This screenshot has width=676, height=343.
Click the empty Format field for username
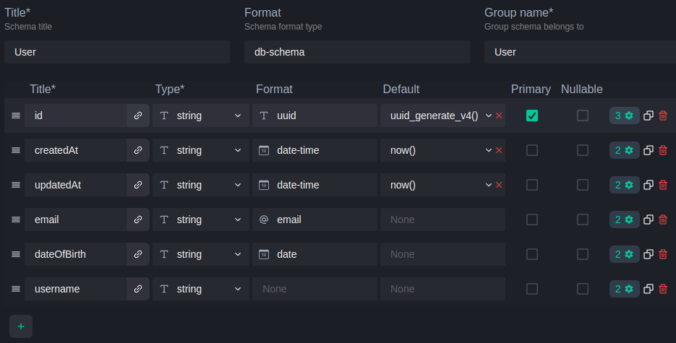[x=314, y=289]
